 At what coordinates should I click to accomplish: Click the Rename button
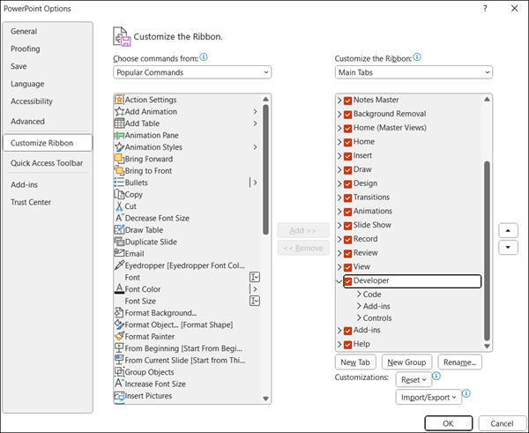click(460, 362)
